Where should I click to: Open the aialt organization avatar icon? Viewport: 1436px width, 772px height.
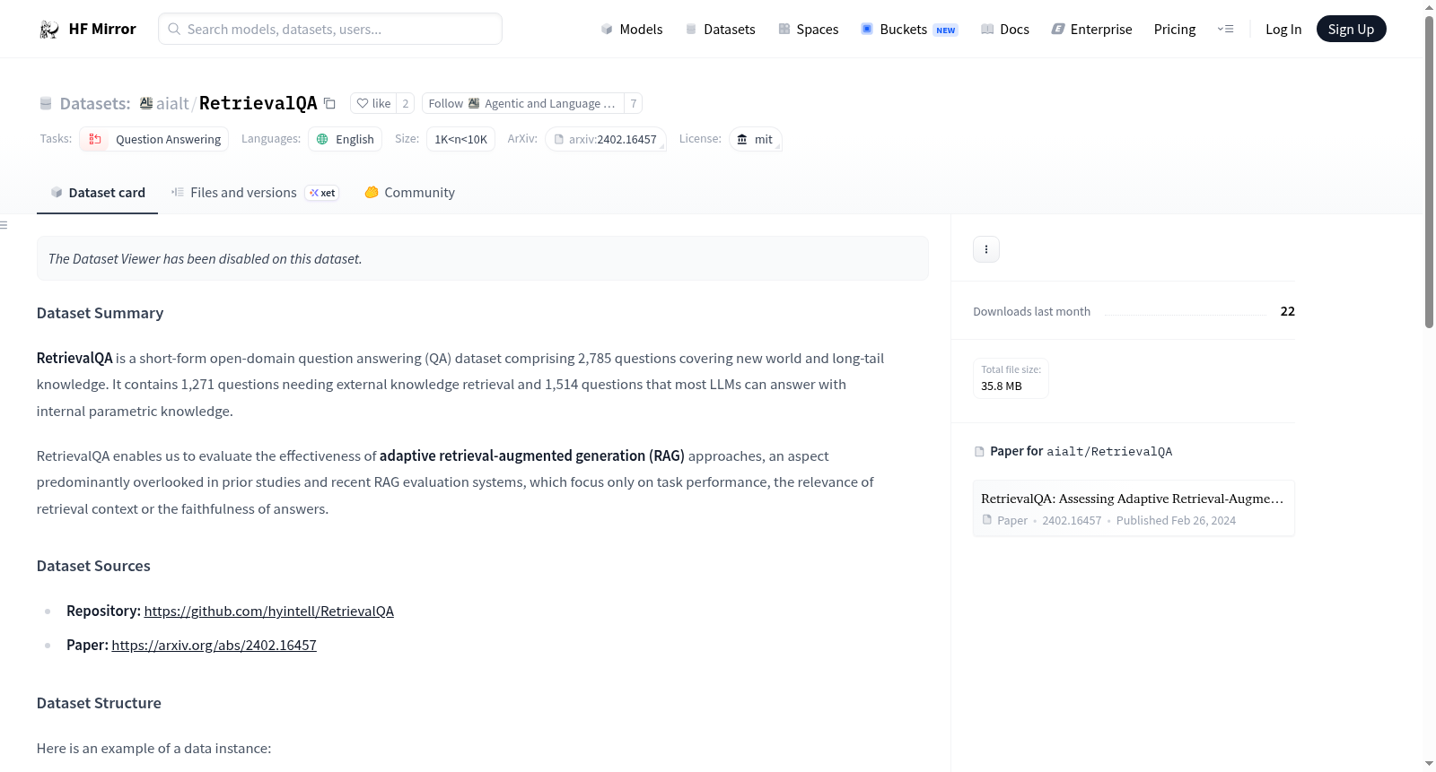146,103
